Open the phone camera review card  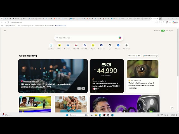(x=125, y=104)
